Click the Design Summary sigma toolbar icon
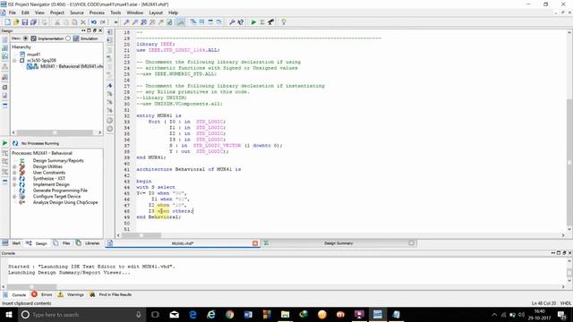The width and height of the screenshot is (573, 322). point(262,22)
